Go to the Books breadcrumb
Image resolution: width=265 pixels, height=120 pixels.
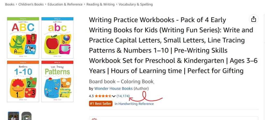tap(10, 4)
